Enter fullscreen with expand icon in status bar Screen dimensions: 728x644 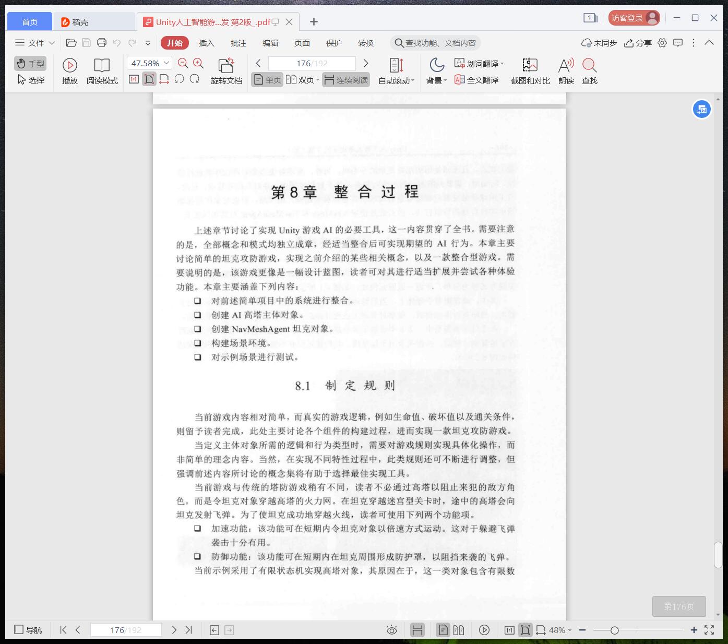pyautogui.click(x=709, y=630)
